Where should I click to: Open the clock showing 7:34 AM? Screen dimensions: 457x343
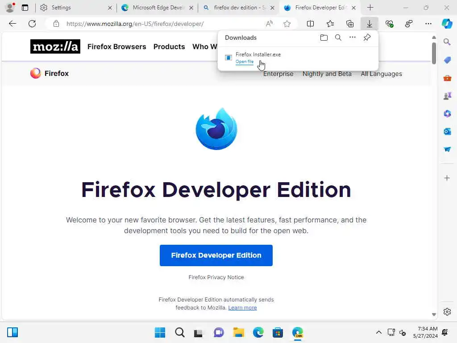click(425, 332)
